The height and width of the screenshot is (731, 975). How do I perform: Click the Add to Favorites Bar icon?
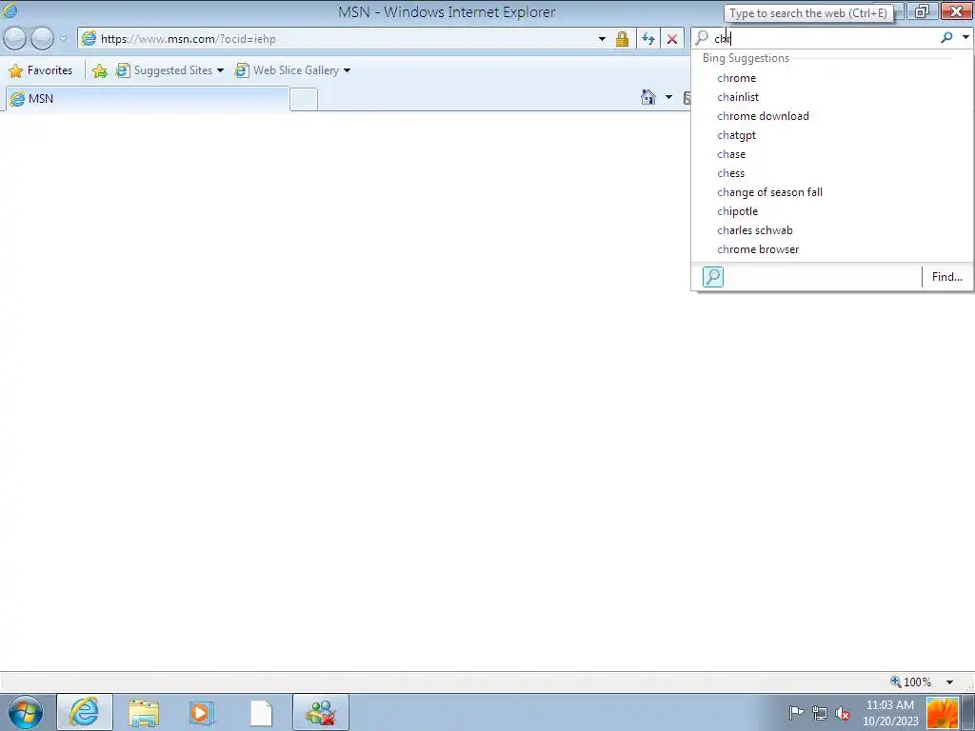click(99, 70)
